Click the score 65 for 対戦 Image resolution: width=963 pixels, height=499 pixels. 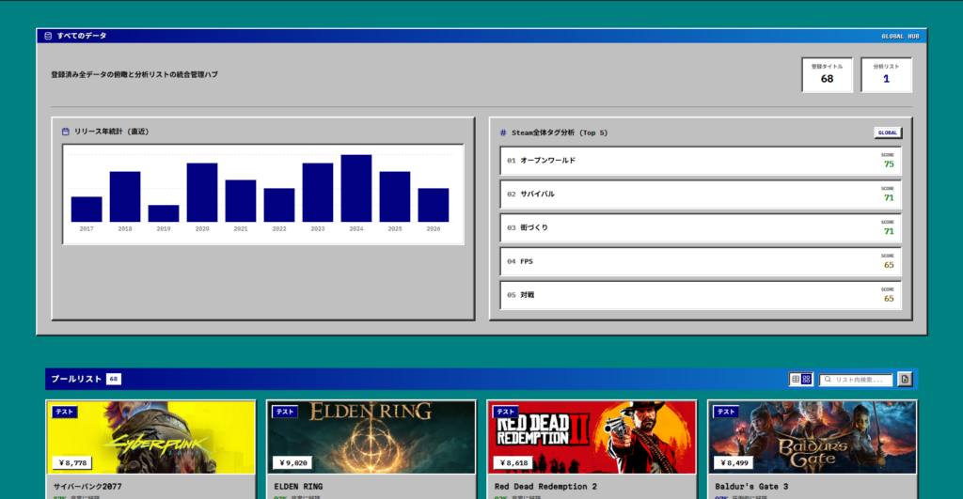pyautogui.click(x=888, y=299)
